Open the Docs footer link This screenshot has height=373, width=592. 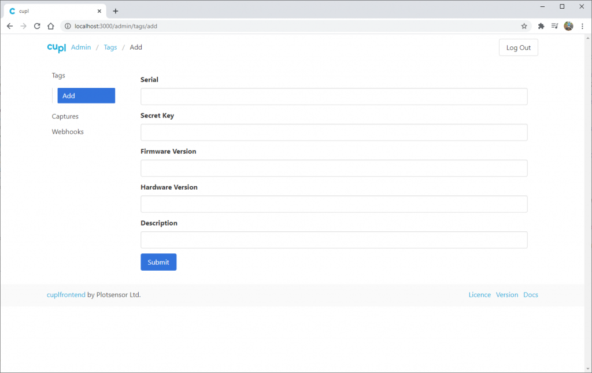531,295
